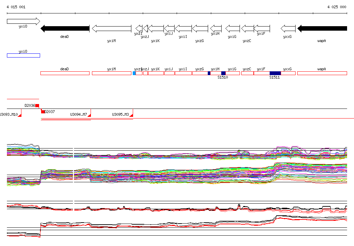Click the yxiI gene arrow
This screenshot has width=354, height=246.
tap(184, 29)
